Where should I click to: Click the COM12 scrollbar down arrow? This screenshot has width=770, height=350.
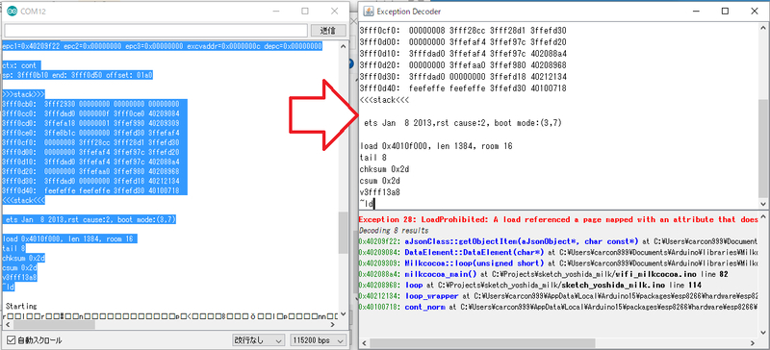(343, 314)
